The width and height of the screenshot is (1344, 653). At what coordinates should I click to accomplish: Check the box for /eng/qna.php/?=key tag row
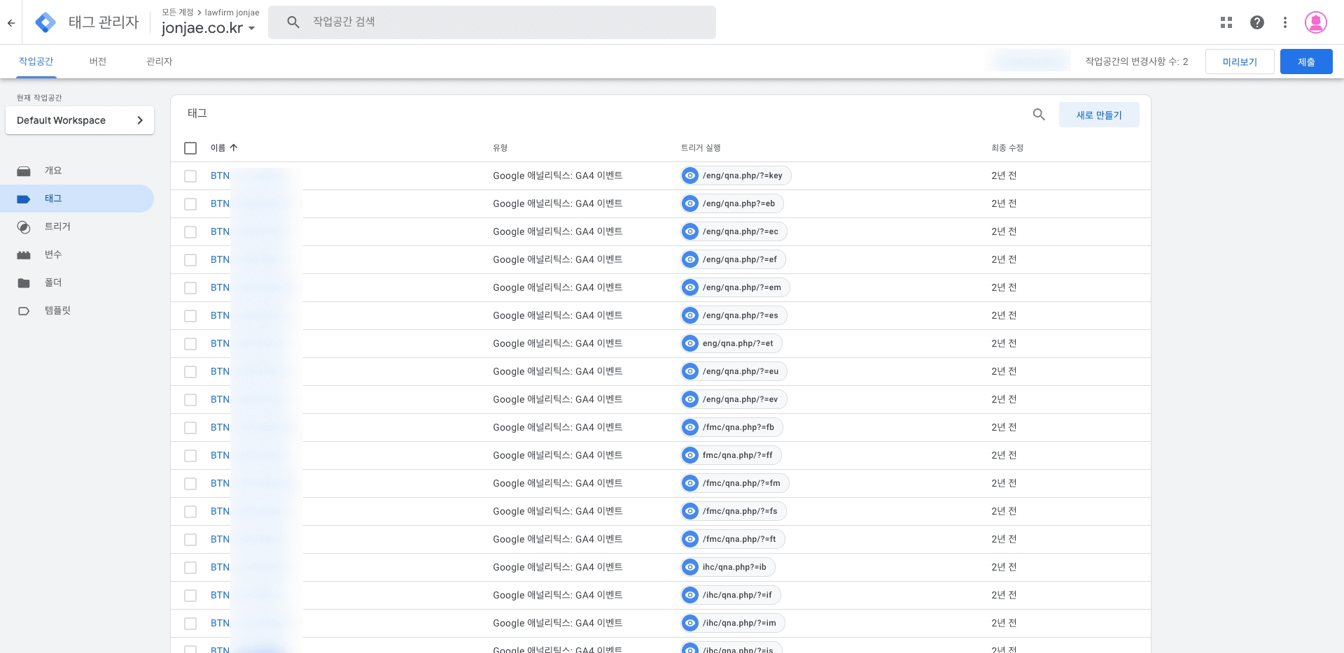(190, 176)
